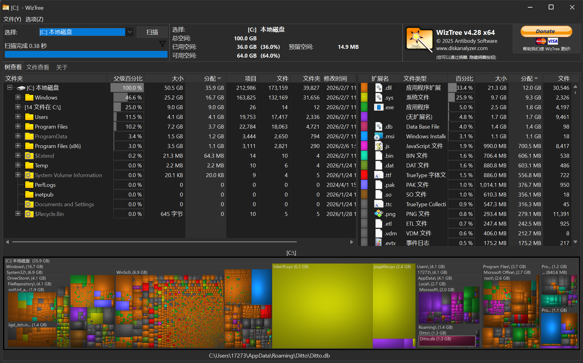583x363 pixels.
Task: Click the Donate button
Action: pos(546,31)
